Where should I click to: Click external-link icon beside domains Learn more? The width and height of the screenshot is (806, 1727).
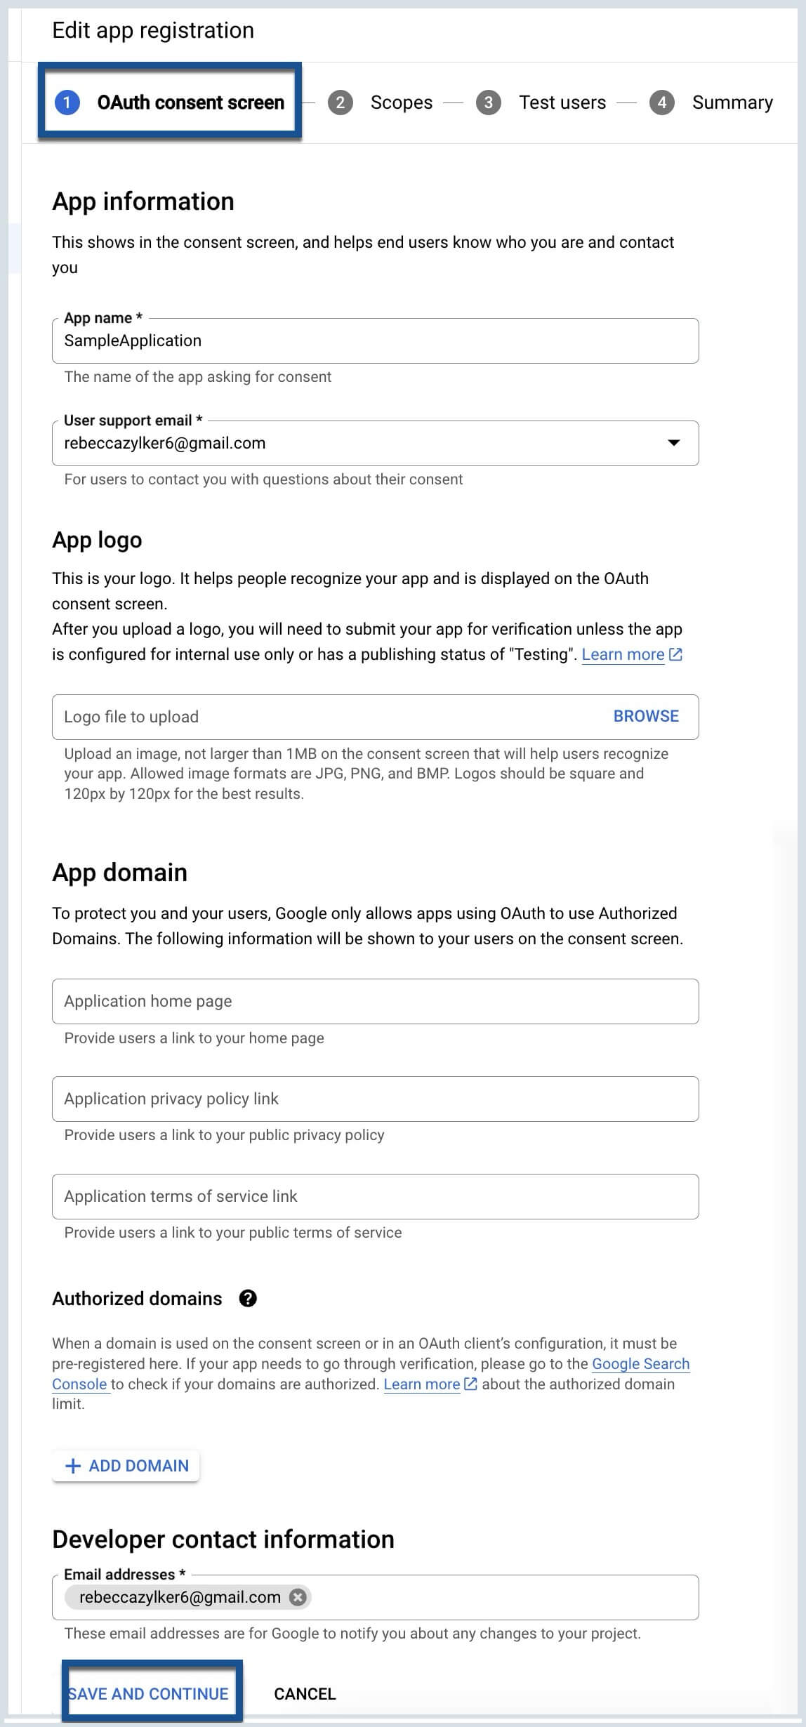point(471,1384)
